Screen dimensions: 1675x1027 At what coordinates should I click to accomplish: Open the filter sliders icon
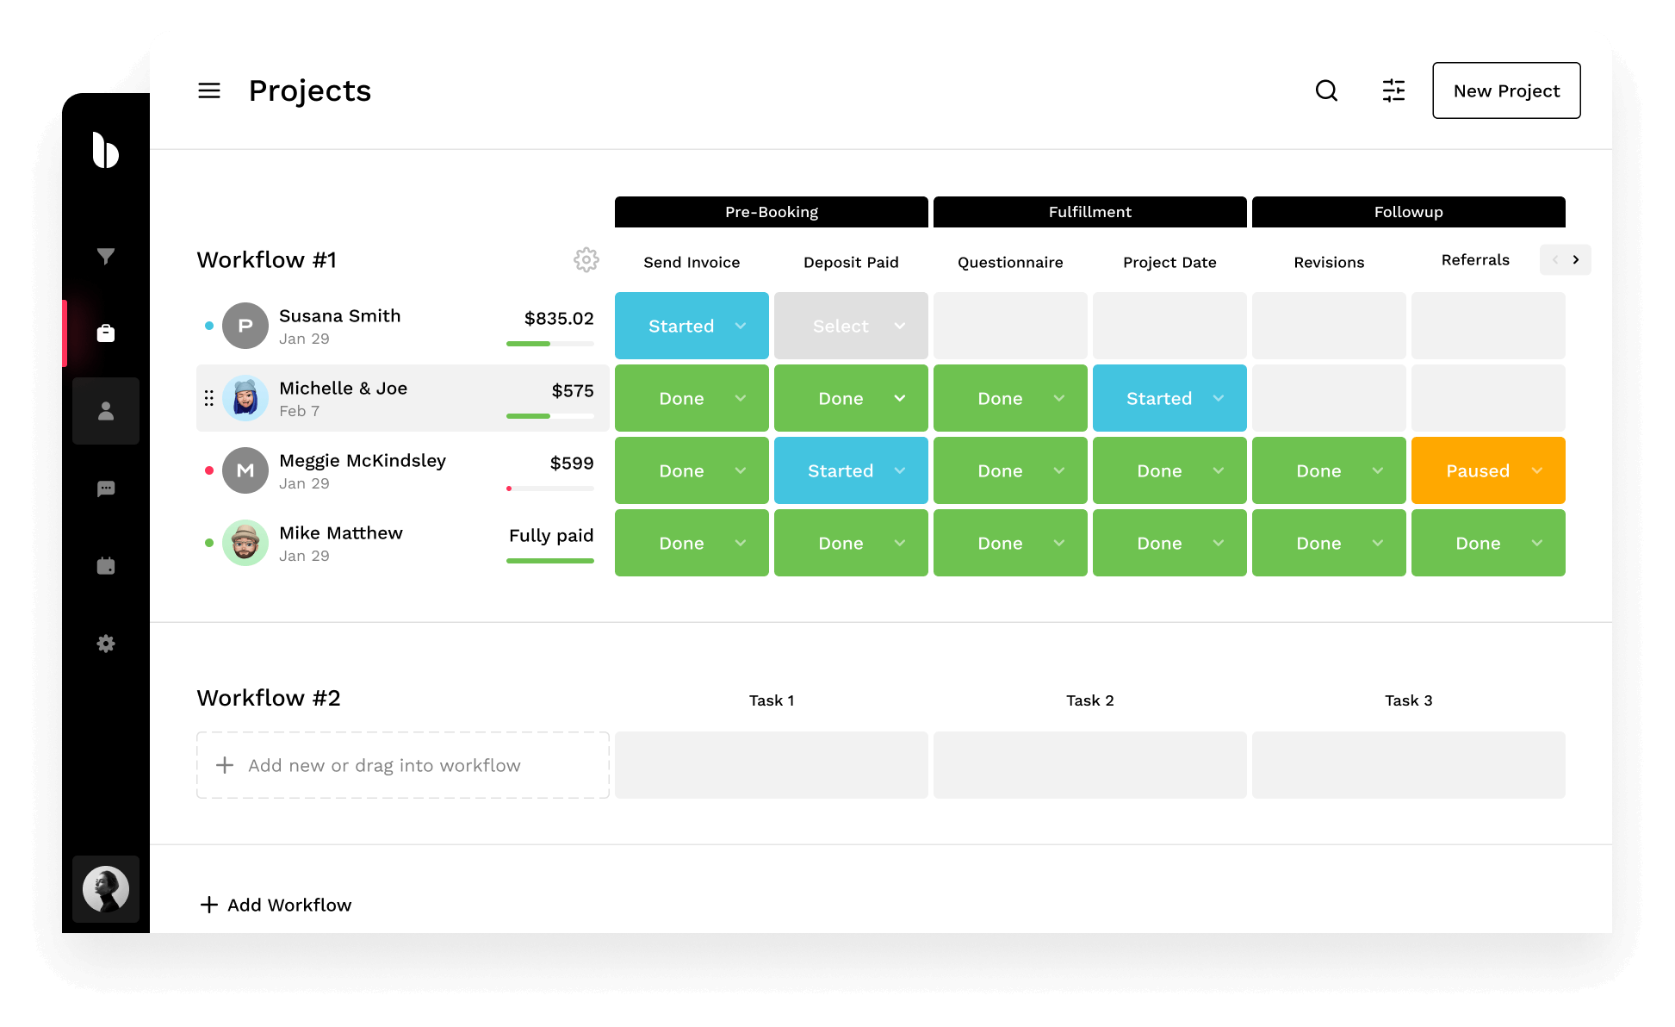tap(1393, 90)
